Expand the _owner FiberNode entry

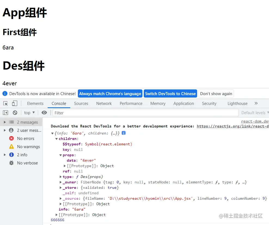60,182
